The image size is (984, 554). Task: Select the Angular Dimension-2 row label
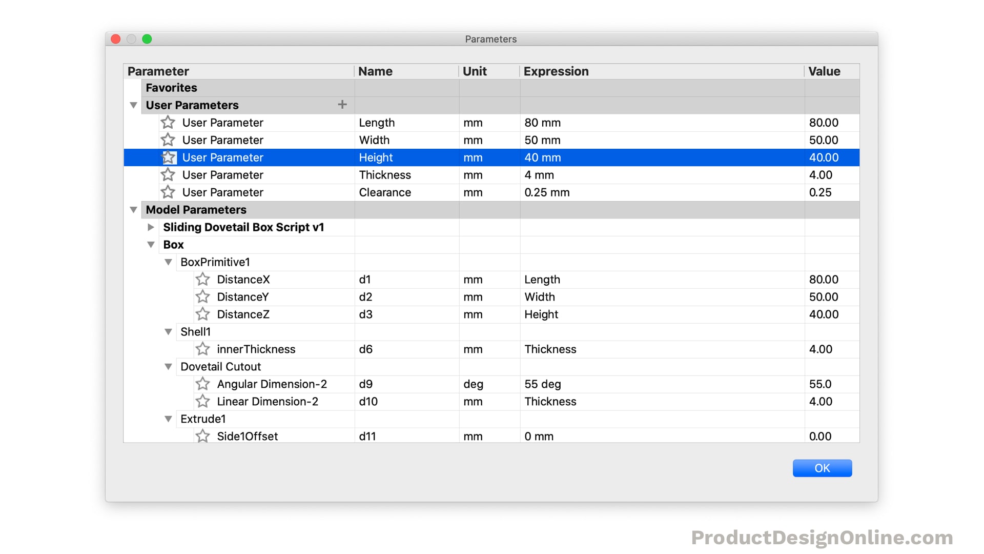272,384
